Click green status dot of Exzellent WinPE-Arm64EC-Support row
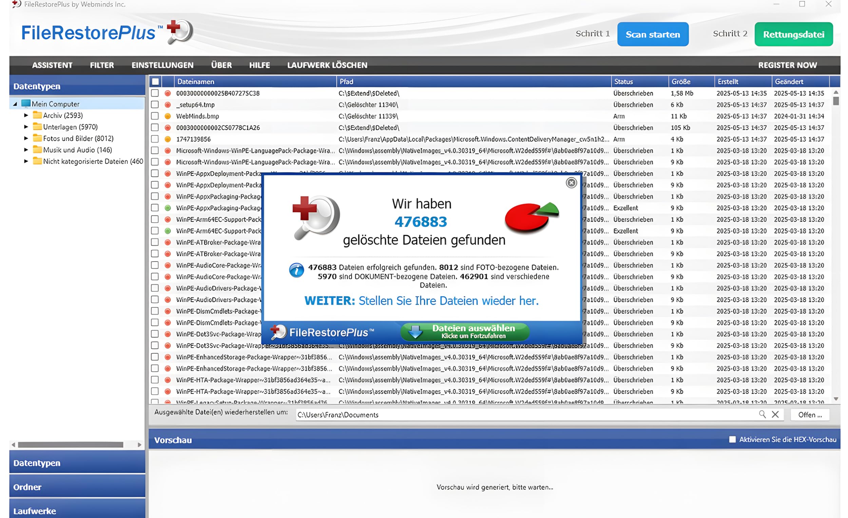The image size is (848, 518). click(168, 231)
